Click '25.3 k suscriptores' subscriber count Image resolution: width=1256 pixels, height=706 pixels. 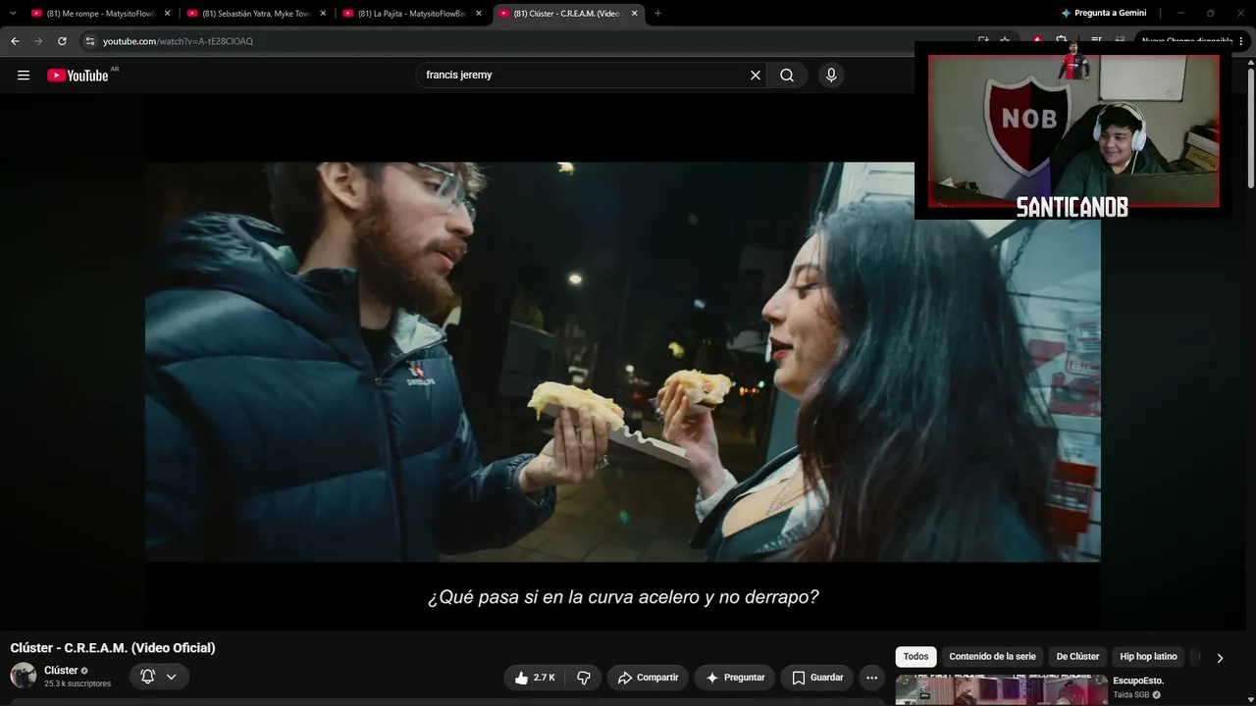(78, 683)
